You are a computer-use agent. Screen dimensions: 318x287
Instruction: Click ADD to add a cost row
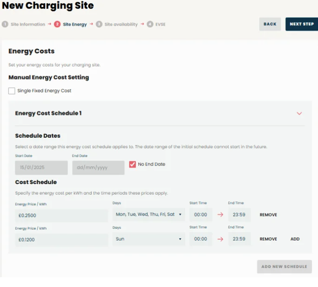(x=295, y=239)
